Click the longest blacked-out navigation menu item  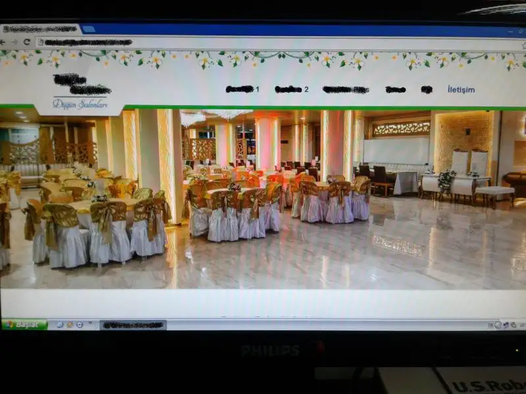pyautogui.click(x=345, y=89)
